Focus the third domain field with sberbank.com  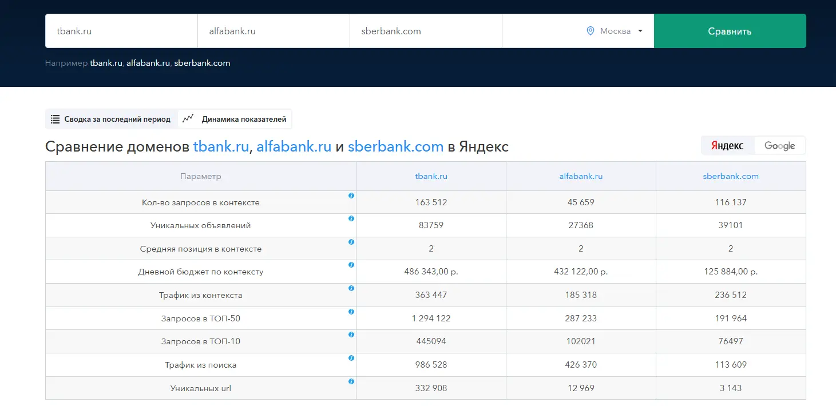click(426, 31)
